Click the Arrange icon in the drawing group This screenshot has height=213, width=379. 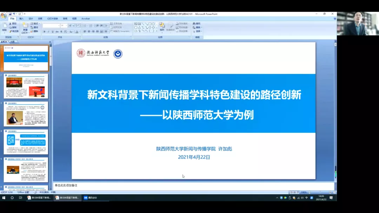(x=162, y=26)
